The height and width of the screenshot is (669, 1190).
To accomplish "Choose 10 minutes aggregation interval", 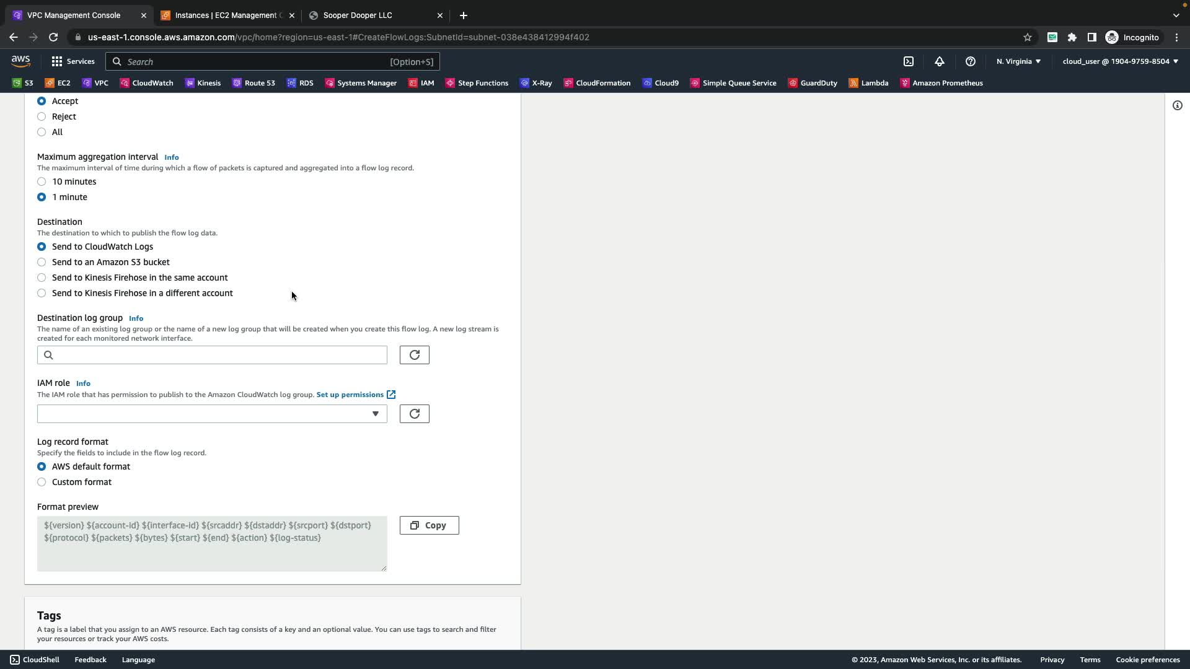I will point(42,181).
